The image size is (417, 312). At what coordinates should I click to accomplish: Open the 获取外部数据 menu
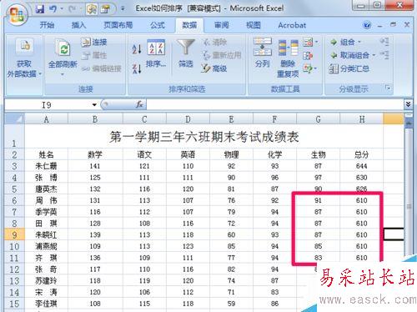24,58
